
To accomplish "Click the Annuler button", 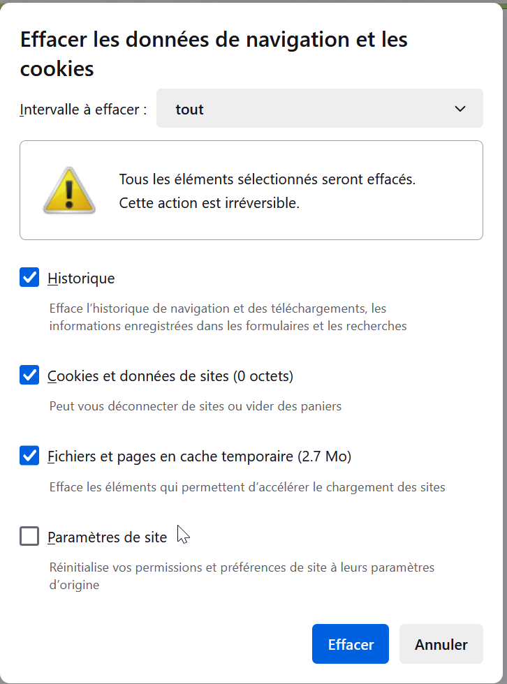I will click(x=441, y=644).
